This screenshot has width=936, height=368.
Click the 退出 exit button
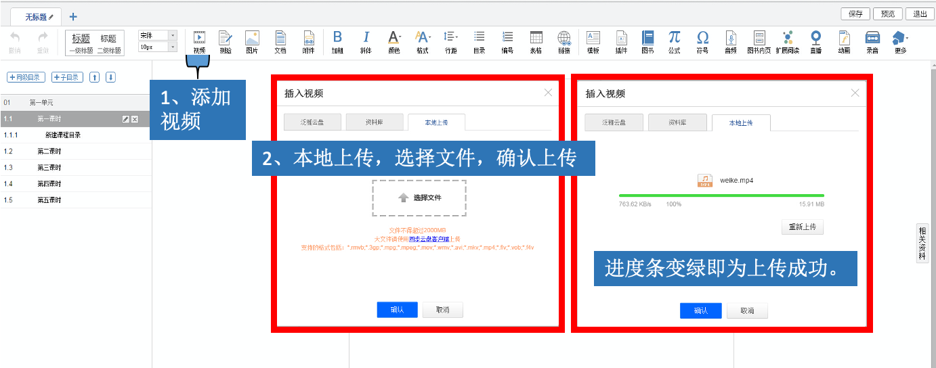coord(920,14)
